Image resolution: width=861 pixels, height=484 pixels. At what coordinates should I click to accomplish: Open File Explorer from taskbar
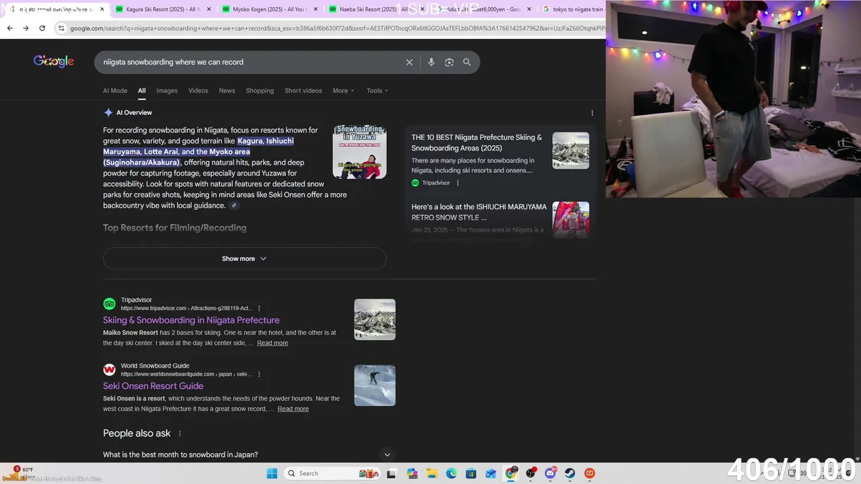click(x=431, y=473)
